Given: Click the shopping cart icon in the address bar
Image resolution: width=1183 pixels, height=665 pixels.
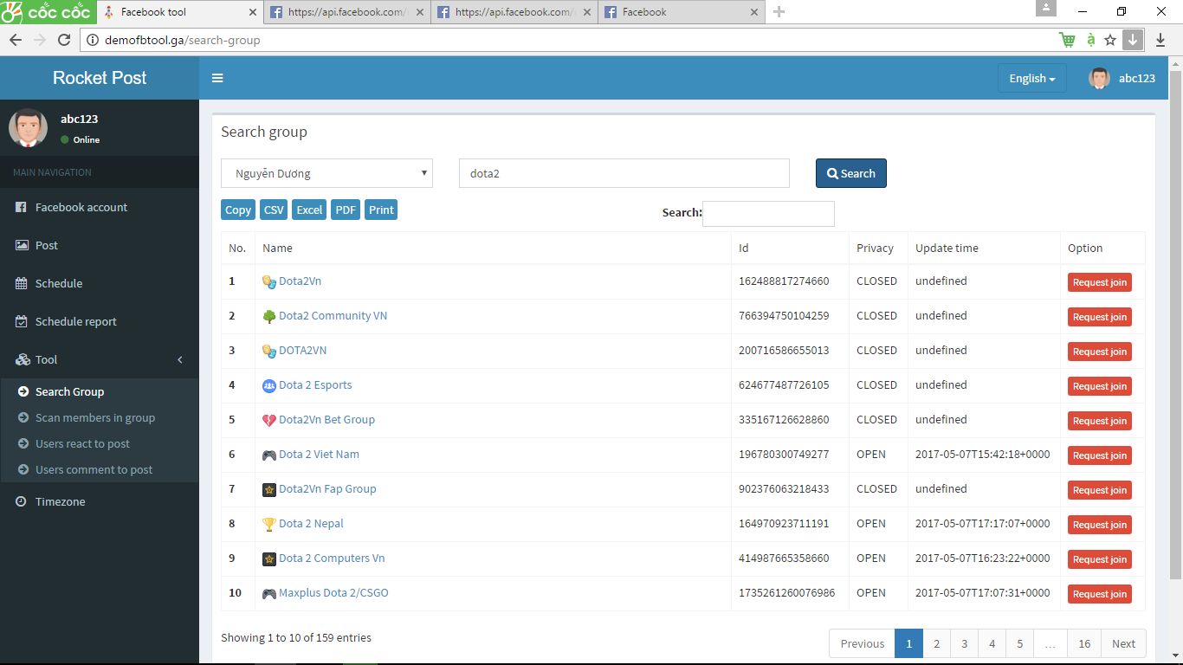Looking at the screenshot, I should click(x=1067, y=40).
